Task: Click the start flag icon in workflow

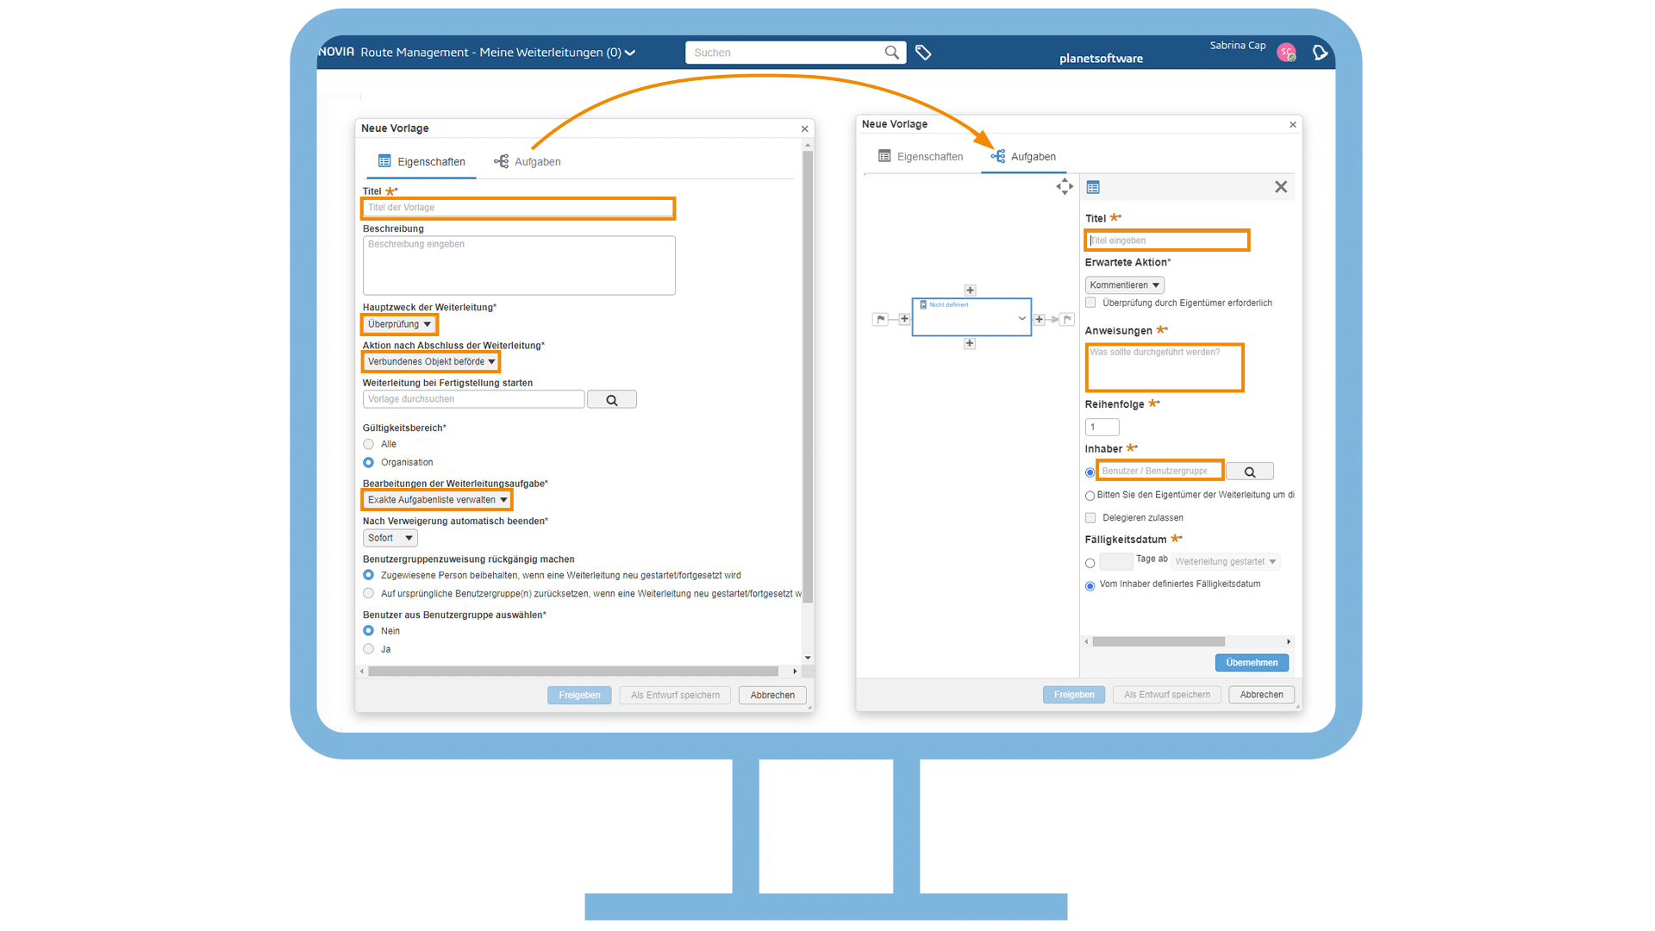Action: click(x=880, y=319)
